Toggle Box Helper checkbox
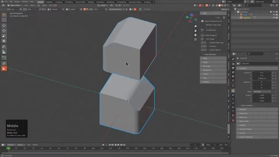This screenshot has height=157, width=279. pyautogui.click(x=202, y=39)
